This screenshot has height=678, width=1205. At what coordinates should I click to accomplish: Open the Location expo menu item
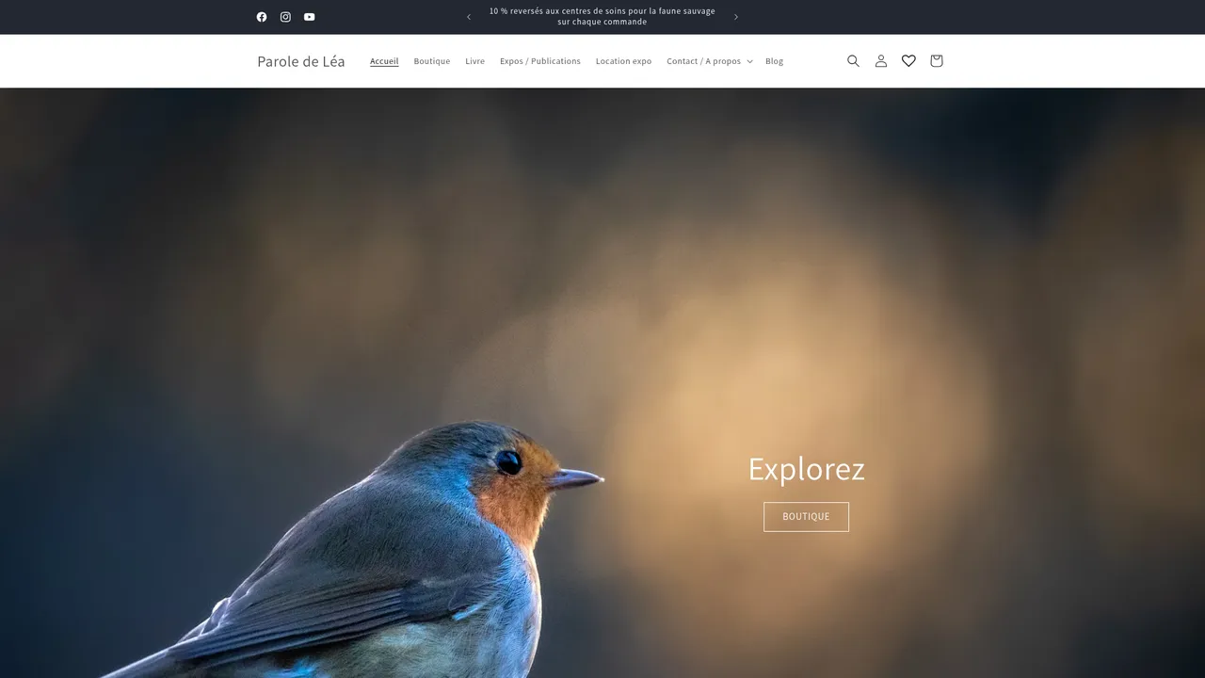[x=623, y=61]
